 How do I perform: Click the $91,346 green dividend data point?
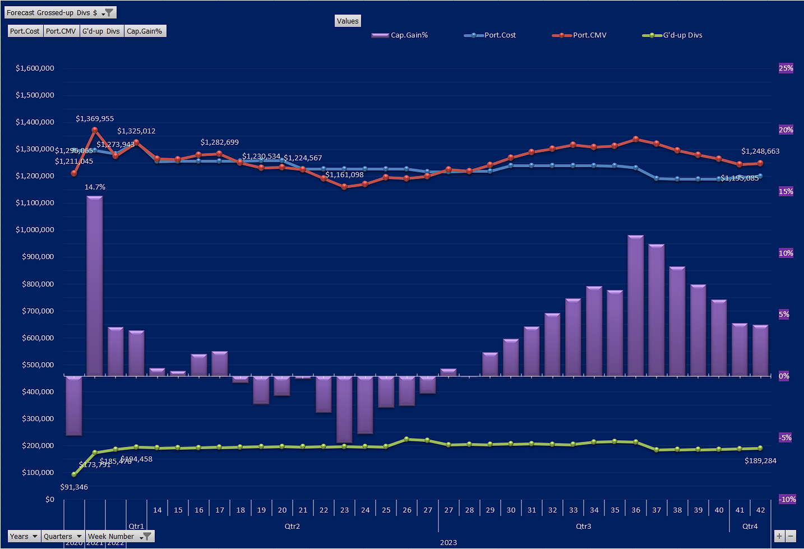pos(74,474)
